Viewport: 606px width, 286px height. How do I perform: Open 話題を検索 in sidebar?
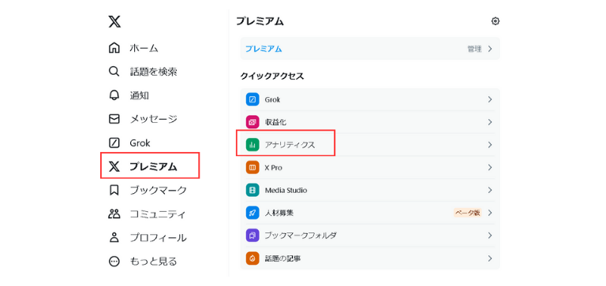pos(153,72)
